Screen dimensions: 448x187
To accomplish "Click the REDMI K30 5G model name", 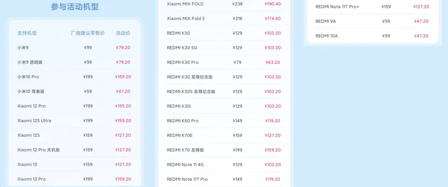I will (182, 48).
